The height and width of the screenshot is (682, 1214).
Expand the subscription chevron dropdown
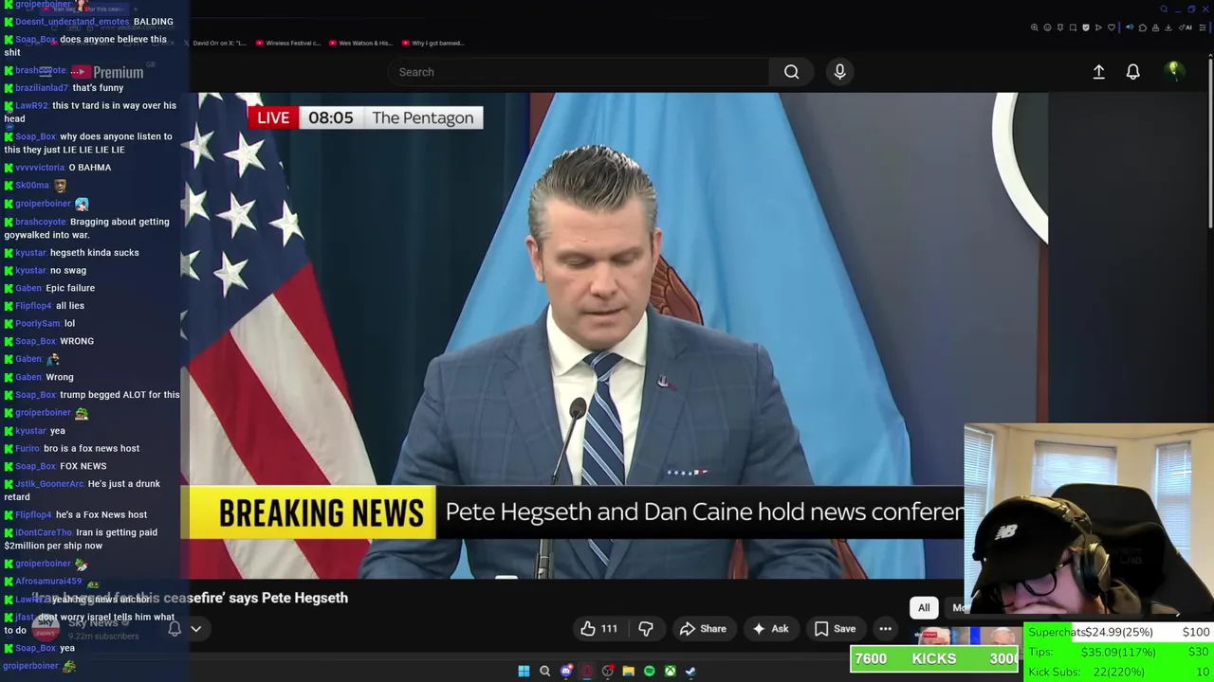(x=195, y=629)
